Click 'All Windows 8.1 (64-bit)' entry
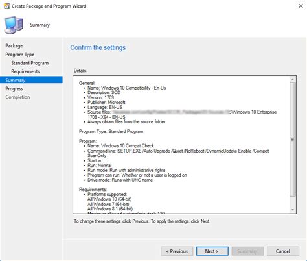The height and width of the screenshot is (261, 307). pyautogui.click(x=110, y=209)
